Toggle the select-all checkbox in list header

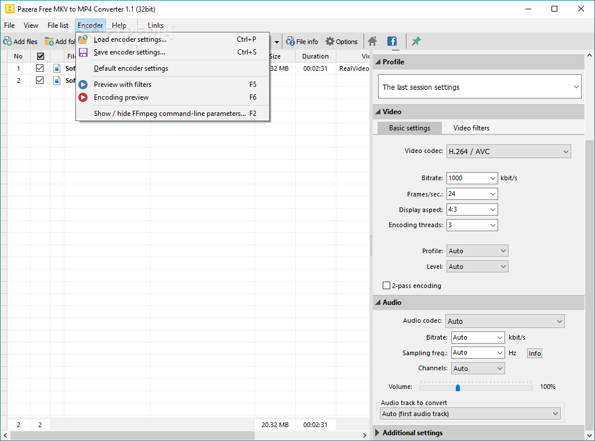(x=41, y=56)
